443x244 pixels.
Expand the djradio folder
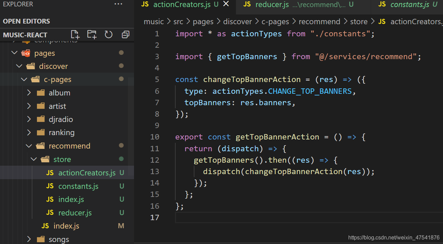point(29,119)
